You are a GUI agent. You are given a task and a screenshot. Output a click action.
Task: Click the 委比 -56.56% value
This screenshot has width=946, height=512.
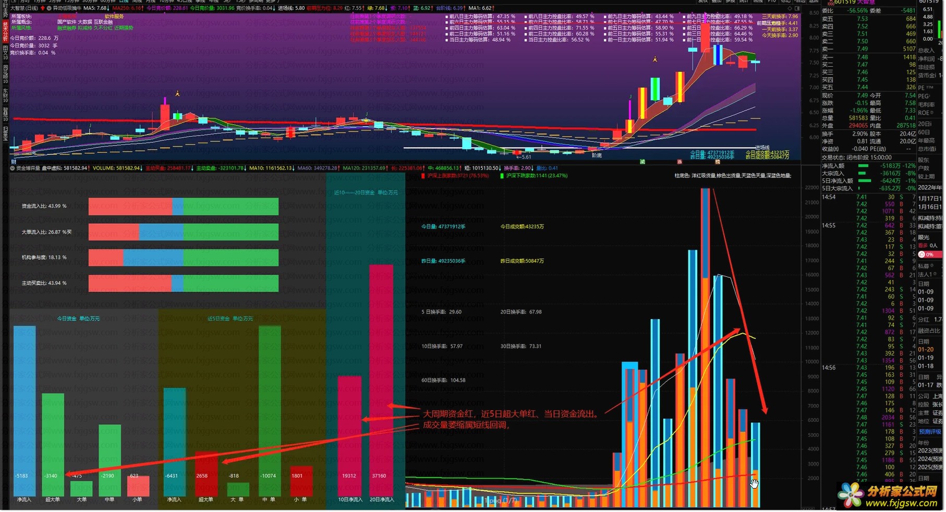point(857,10)
